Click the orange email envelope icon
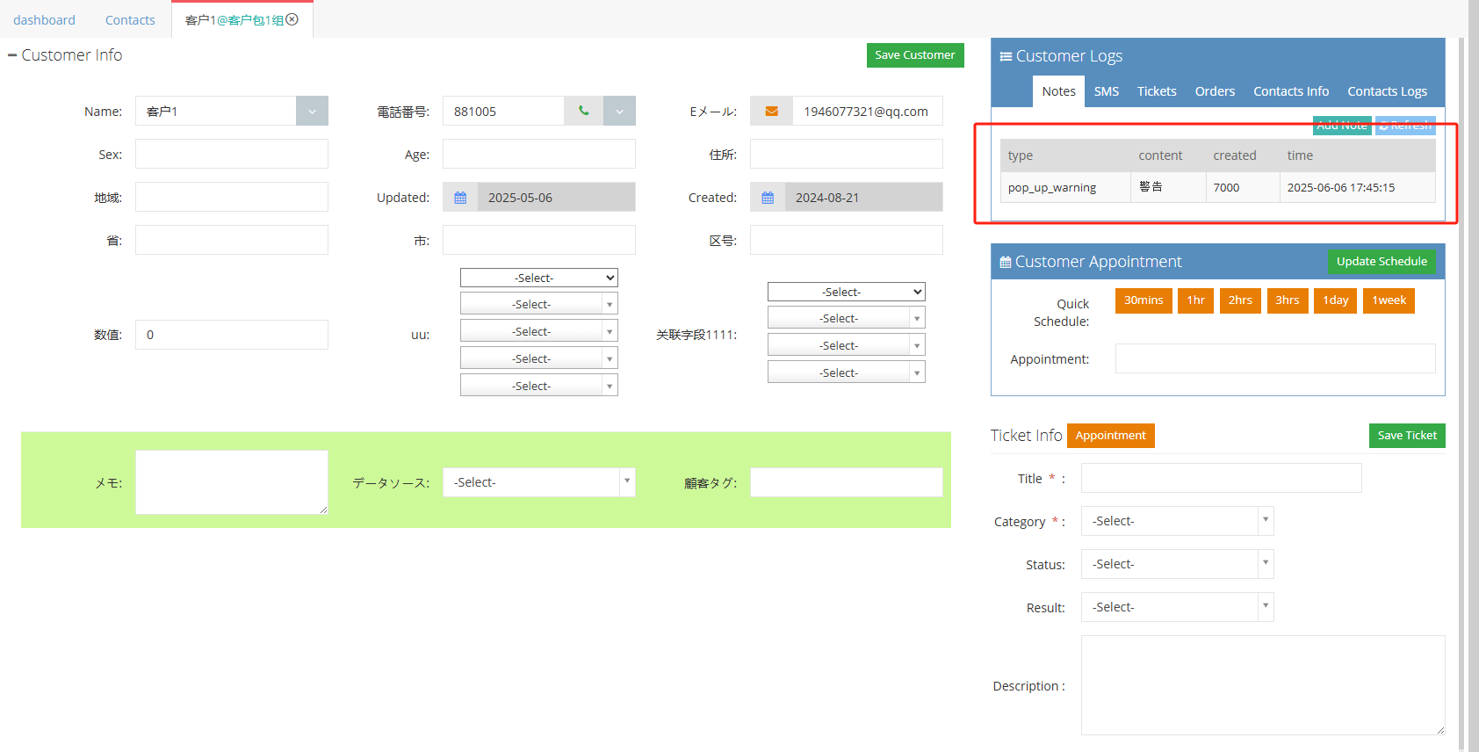This screenshot has width=1479, height=752. tap(771, 111)
